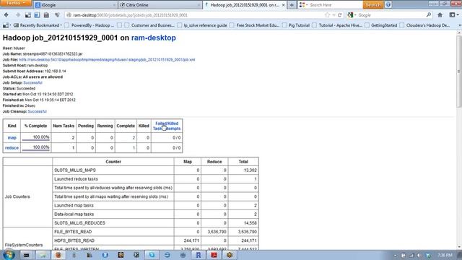The image size is (462, 260).
Task: Click the FileSystemCounters group cell
Action: tap(27, 239)
